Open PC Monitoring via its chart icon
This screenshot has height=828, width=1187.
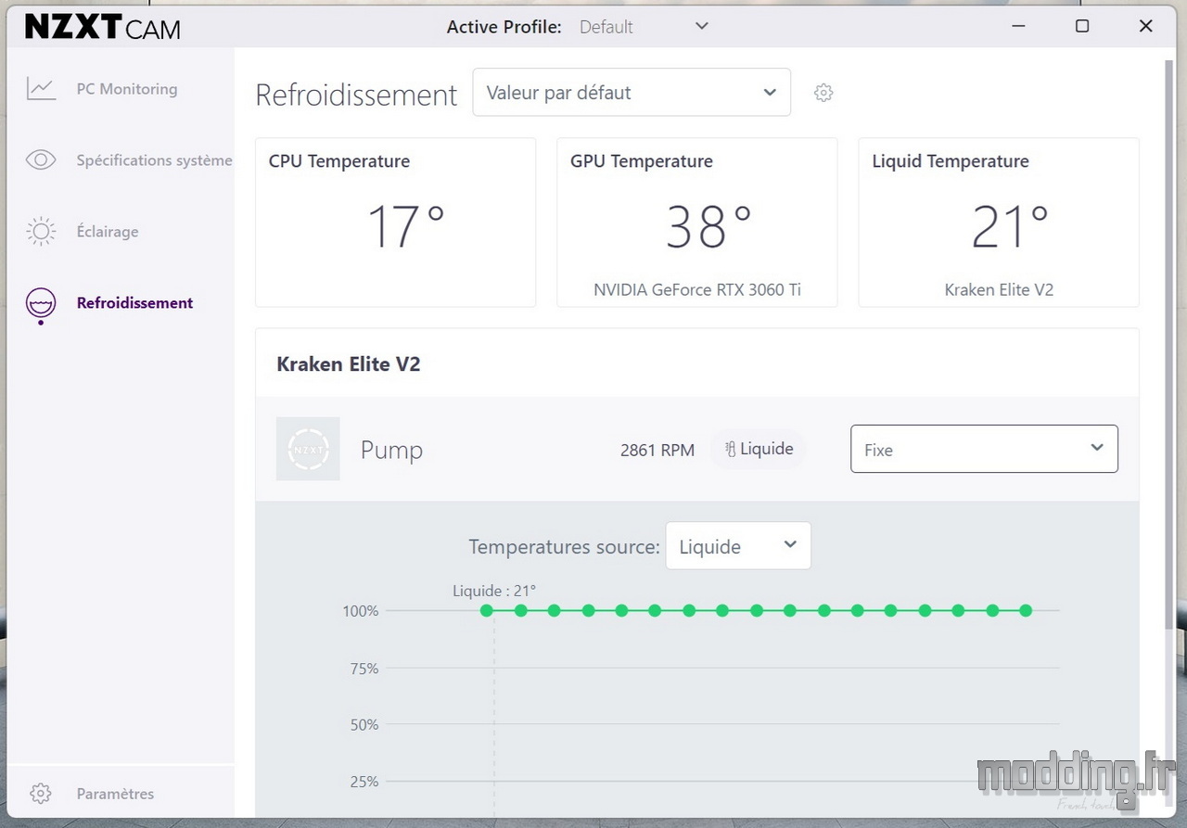[x=41, y=89]
